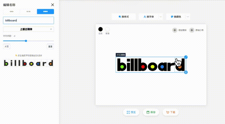Click the letter o in the canvas logo

(x=152, y=66)
